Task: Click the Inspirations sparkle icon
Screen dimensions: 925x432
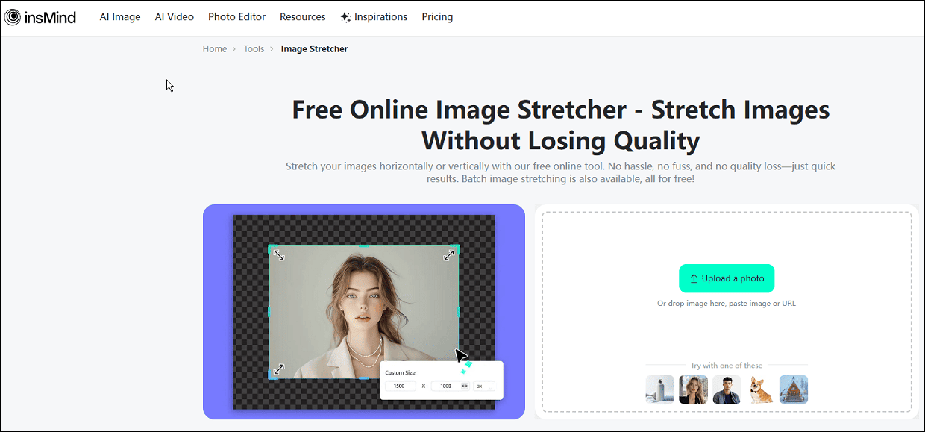Action: tap(345, 16)
